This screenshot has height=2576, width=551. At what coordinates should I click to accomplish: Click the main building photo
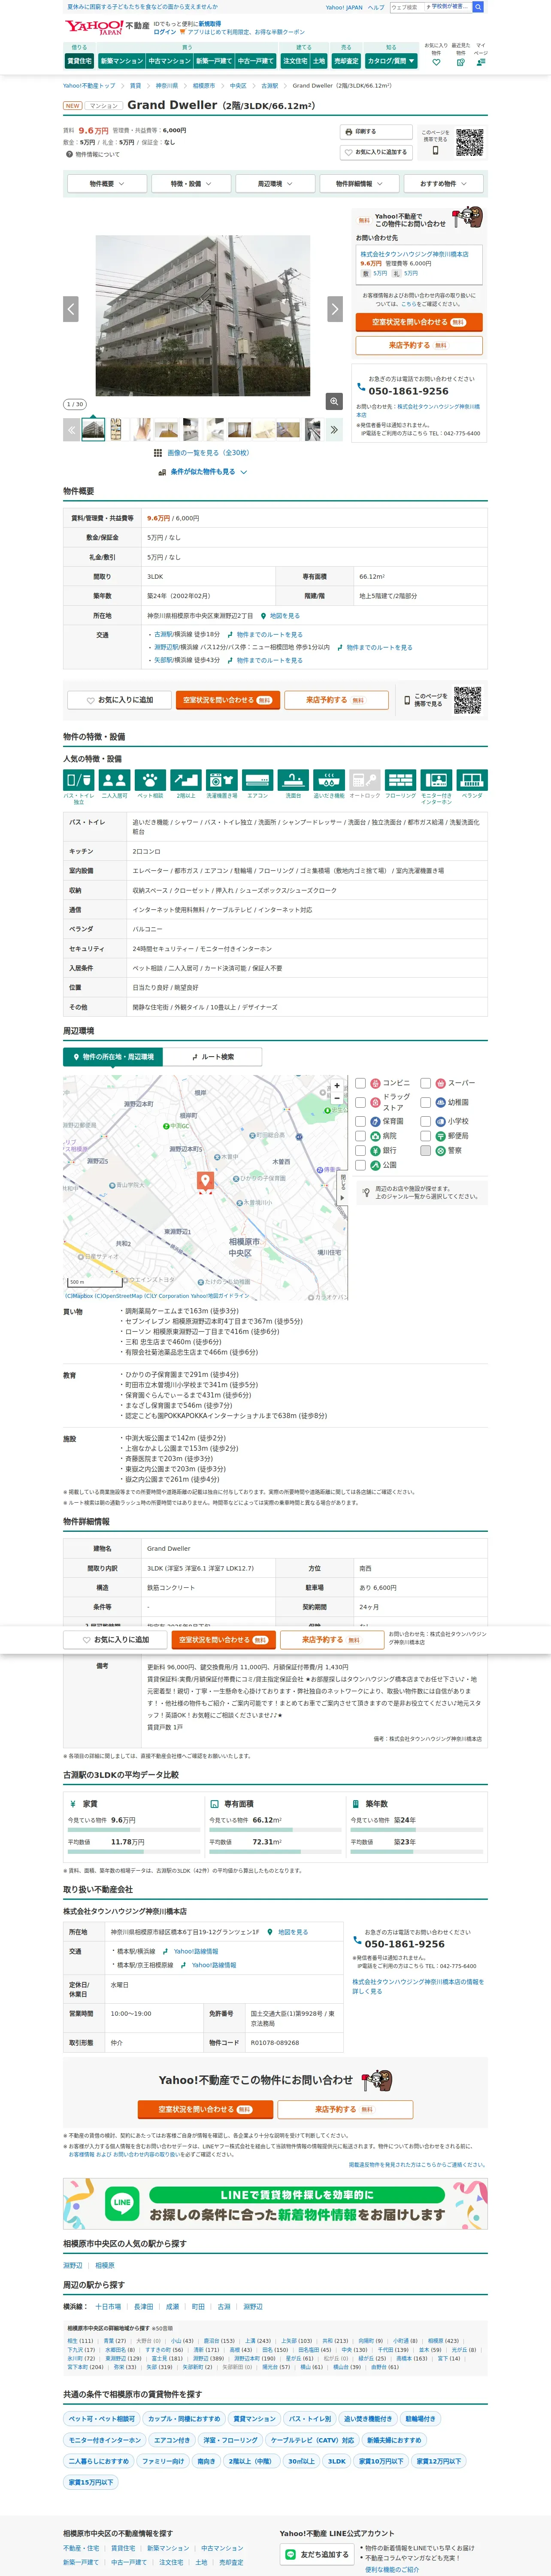(203, 315)
